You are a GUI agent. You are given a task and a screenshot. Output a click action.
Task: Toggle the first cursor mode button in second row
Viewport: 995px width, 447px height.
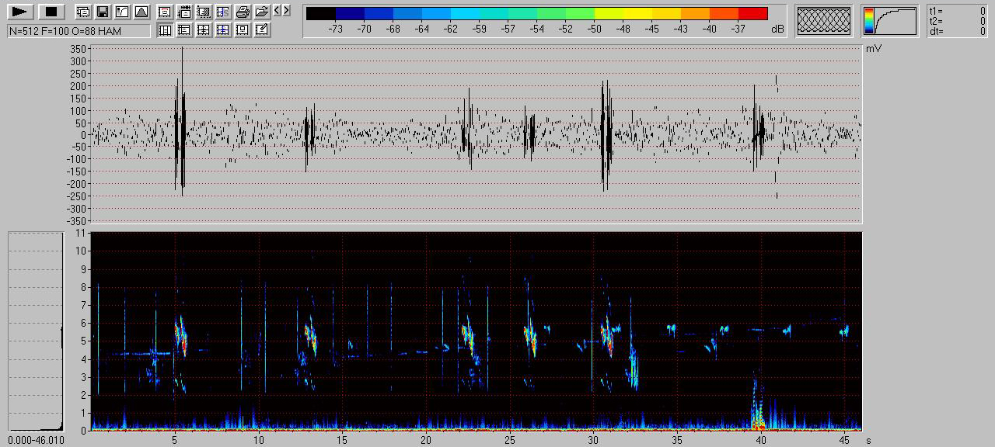click(165, 30)
